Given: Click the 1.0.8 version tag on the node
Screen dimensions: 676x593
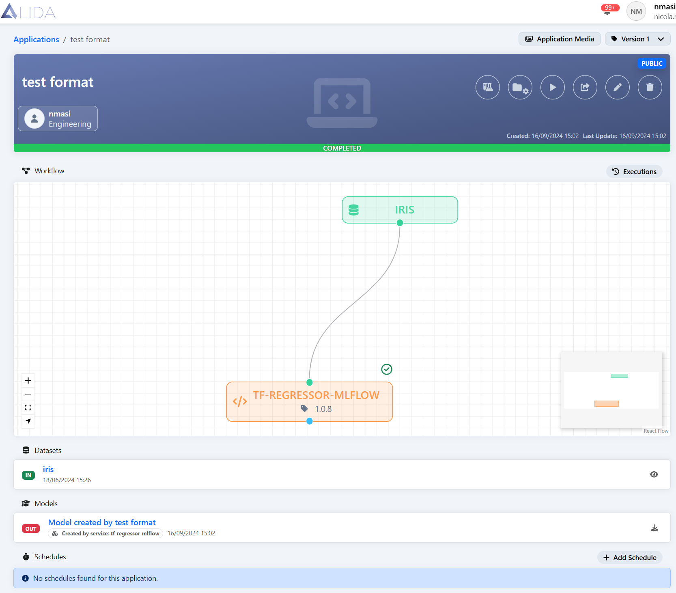Looking at the screenshot, I should point(316,409).
